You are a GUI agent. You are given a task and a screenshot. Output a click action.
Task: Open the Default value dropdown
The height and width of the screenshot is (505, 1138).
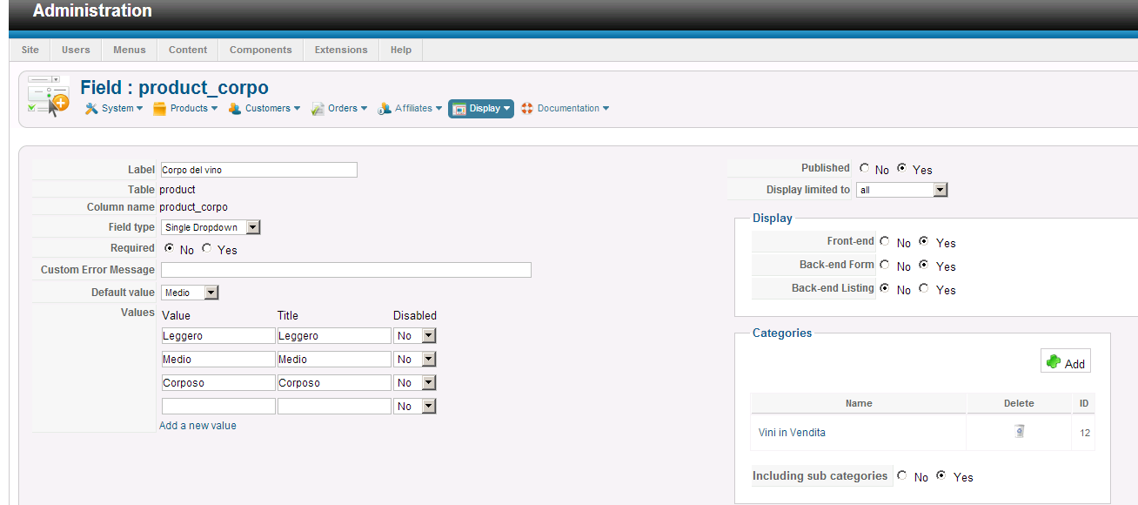point(190,293)
